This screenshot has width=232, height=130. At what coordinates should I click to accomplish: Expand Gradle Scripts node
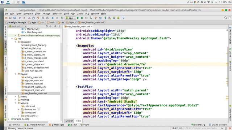coord(9,119)
